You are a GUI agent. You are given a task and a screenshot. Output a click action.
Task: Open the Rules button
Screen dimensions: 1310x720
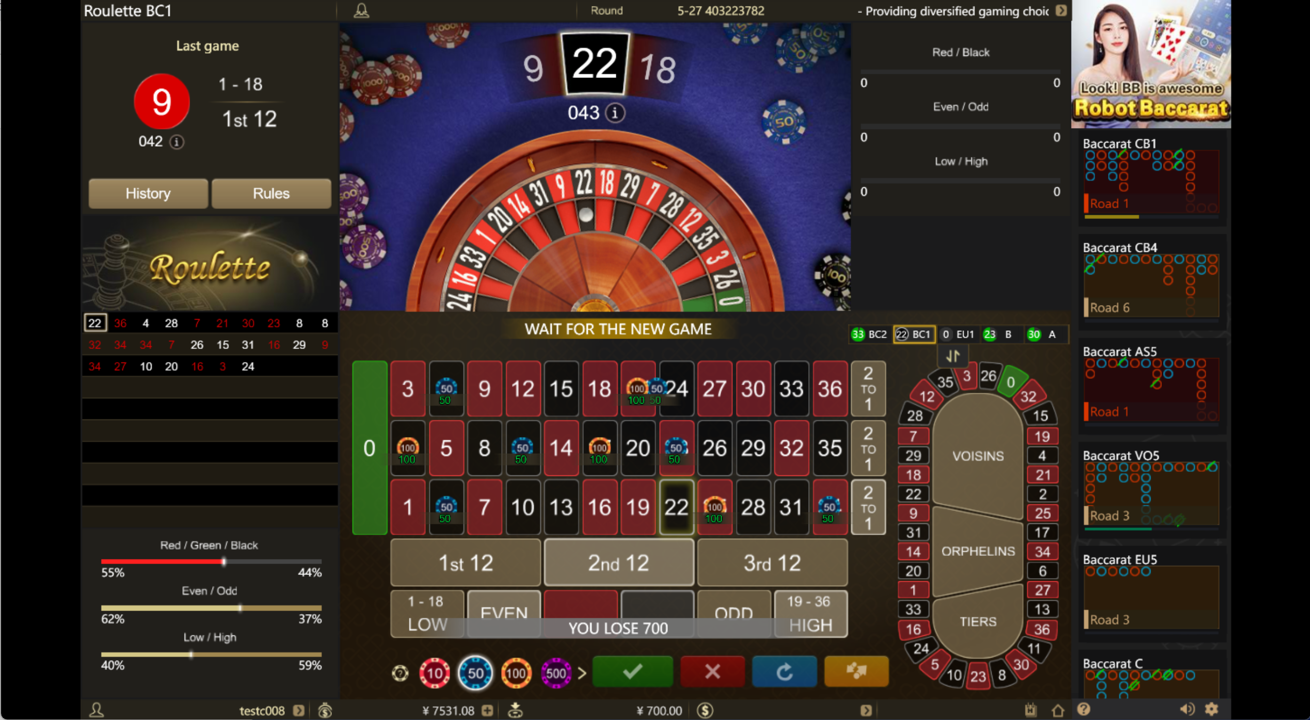tap(271, 194)
